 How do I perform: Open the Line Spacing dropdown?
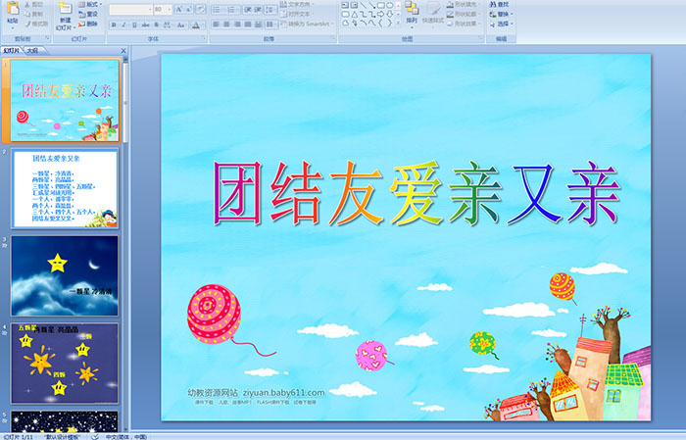[x=270, y=10]
